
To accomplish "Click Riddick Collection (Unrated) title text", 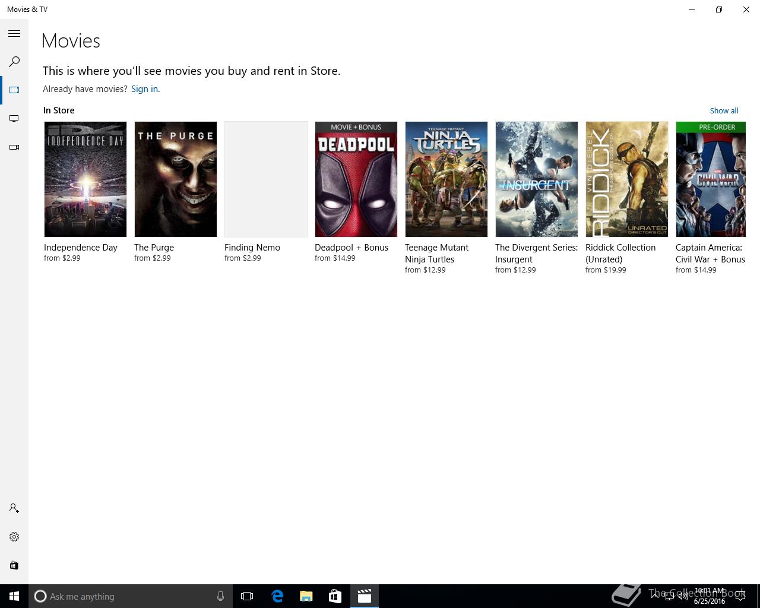I will pyautogui.click(x=620, y=254).
